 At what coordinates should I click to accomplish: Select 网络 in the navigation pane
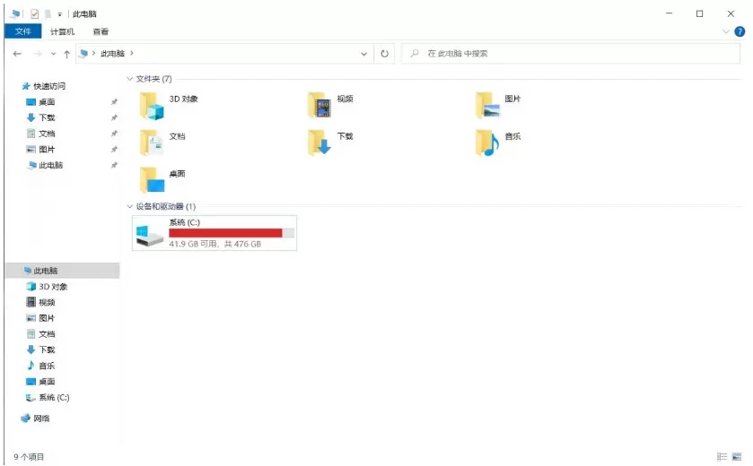[41, 419]
